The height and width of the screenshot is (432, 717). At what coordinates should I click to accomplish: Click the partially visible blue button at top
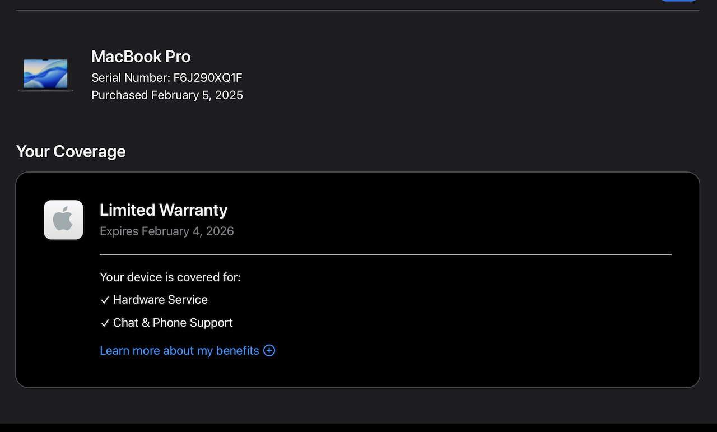click(x=678, y=1)
